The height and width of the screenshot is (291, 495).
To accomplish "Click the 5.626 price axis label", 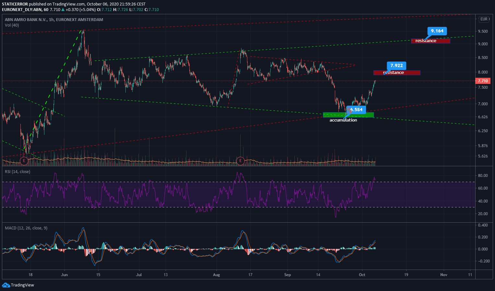I will (x=483, y=156).
